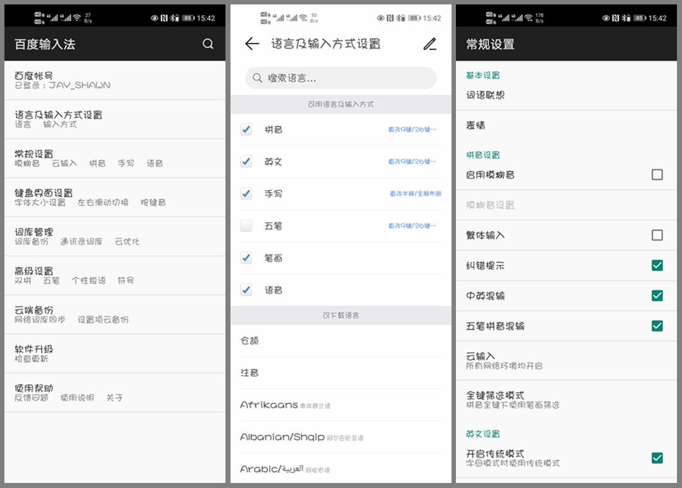
Task: Tap the search icon in Baidu IME settings bar
Action: click(x=208, y=44)
